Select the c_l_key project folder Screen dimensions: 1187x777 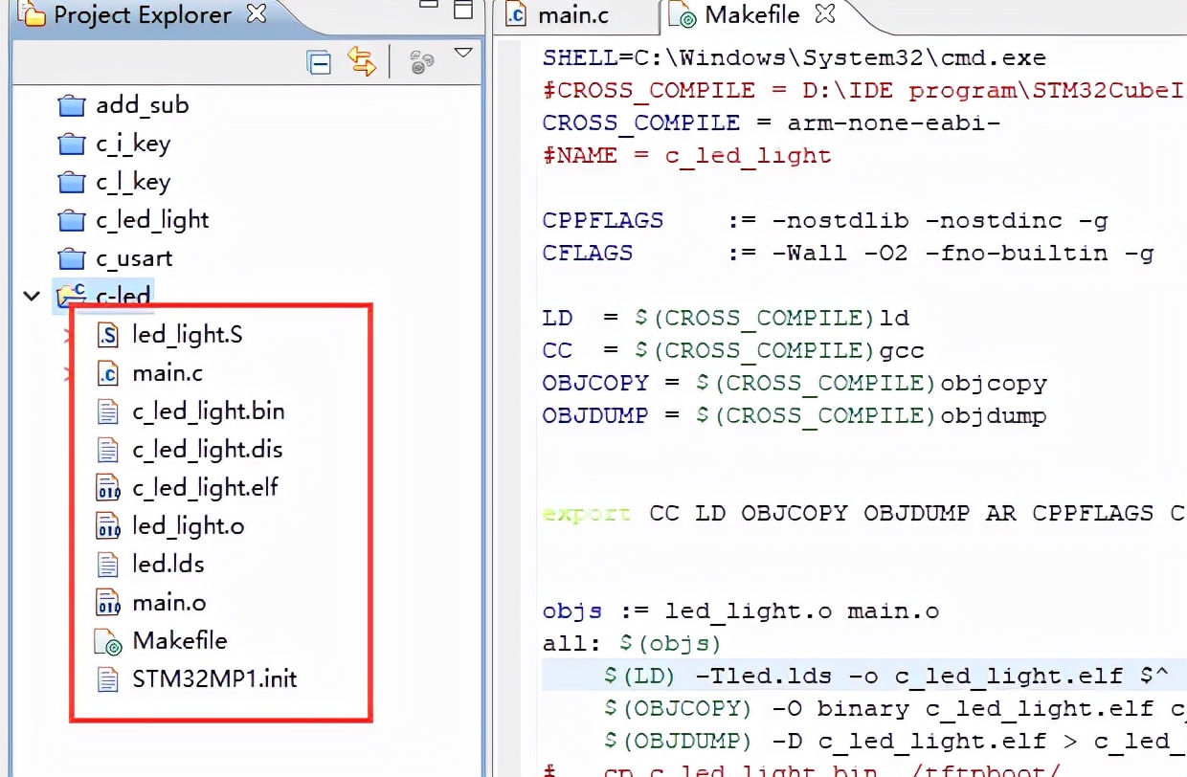[x=132, y=182]
